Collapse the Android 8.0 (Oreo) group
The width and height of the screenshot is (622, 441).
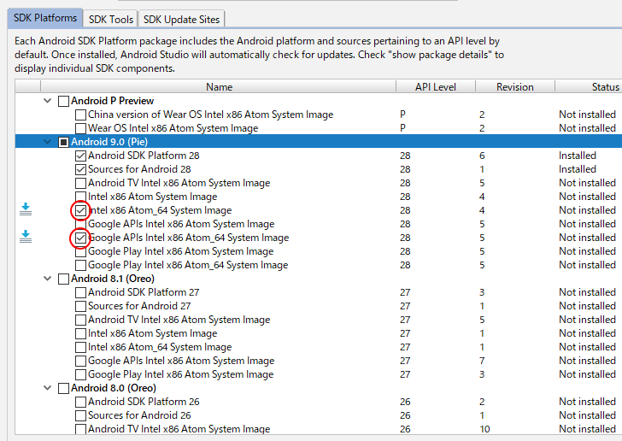(48, 388)
